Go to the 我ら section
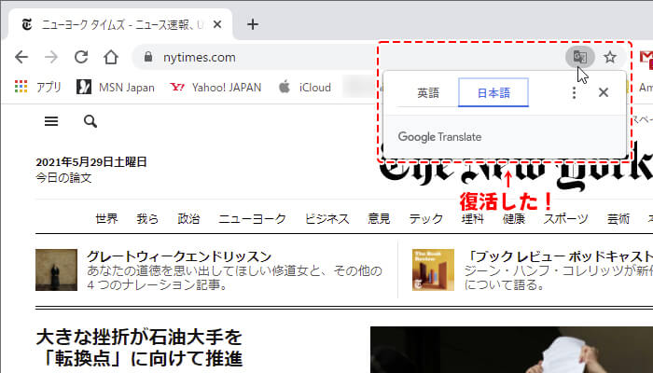Viewport: 653px width, 373px height. pos(147,218)
